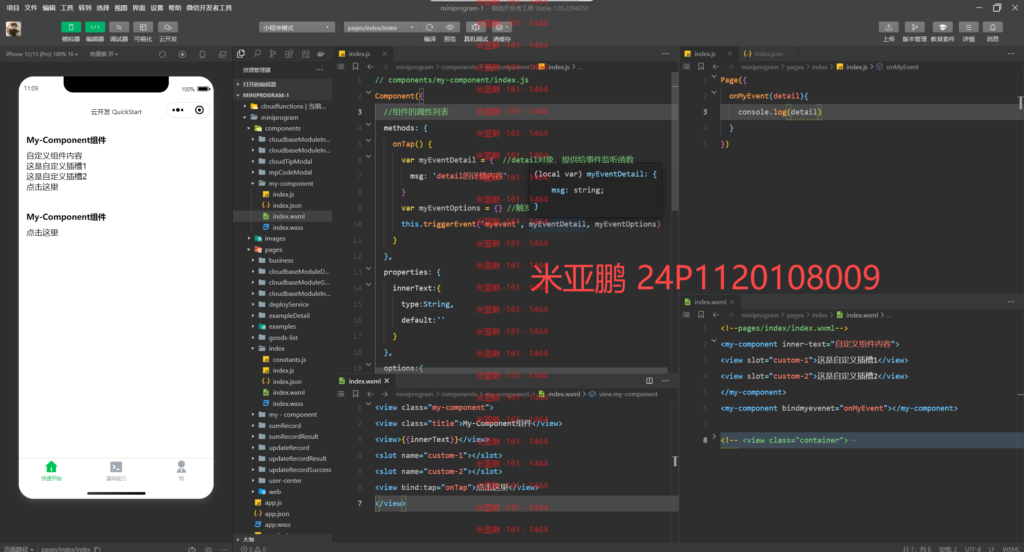Open the messages (消息) bell
Screen dimensions: 1024x552
[992, 27]
